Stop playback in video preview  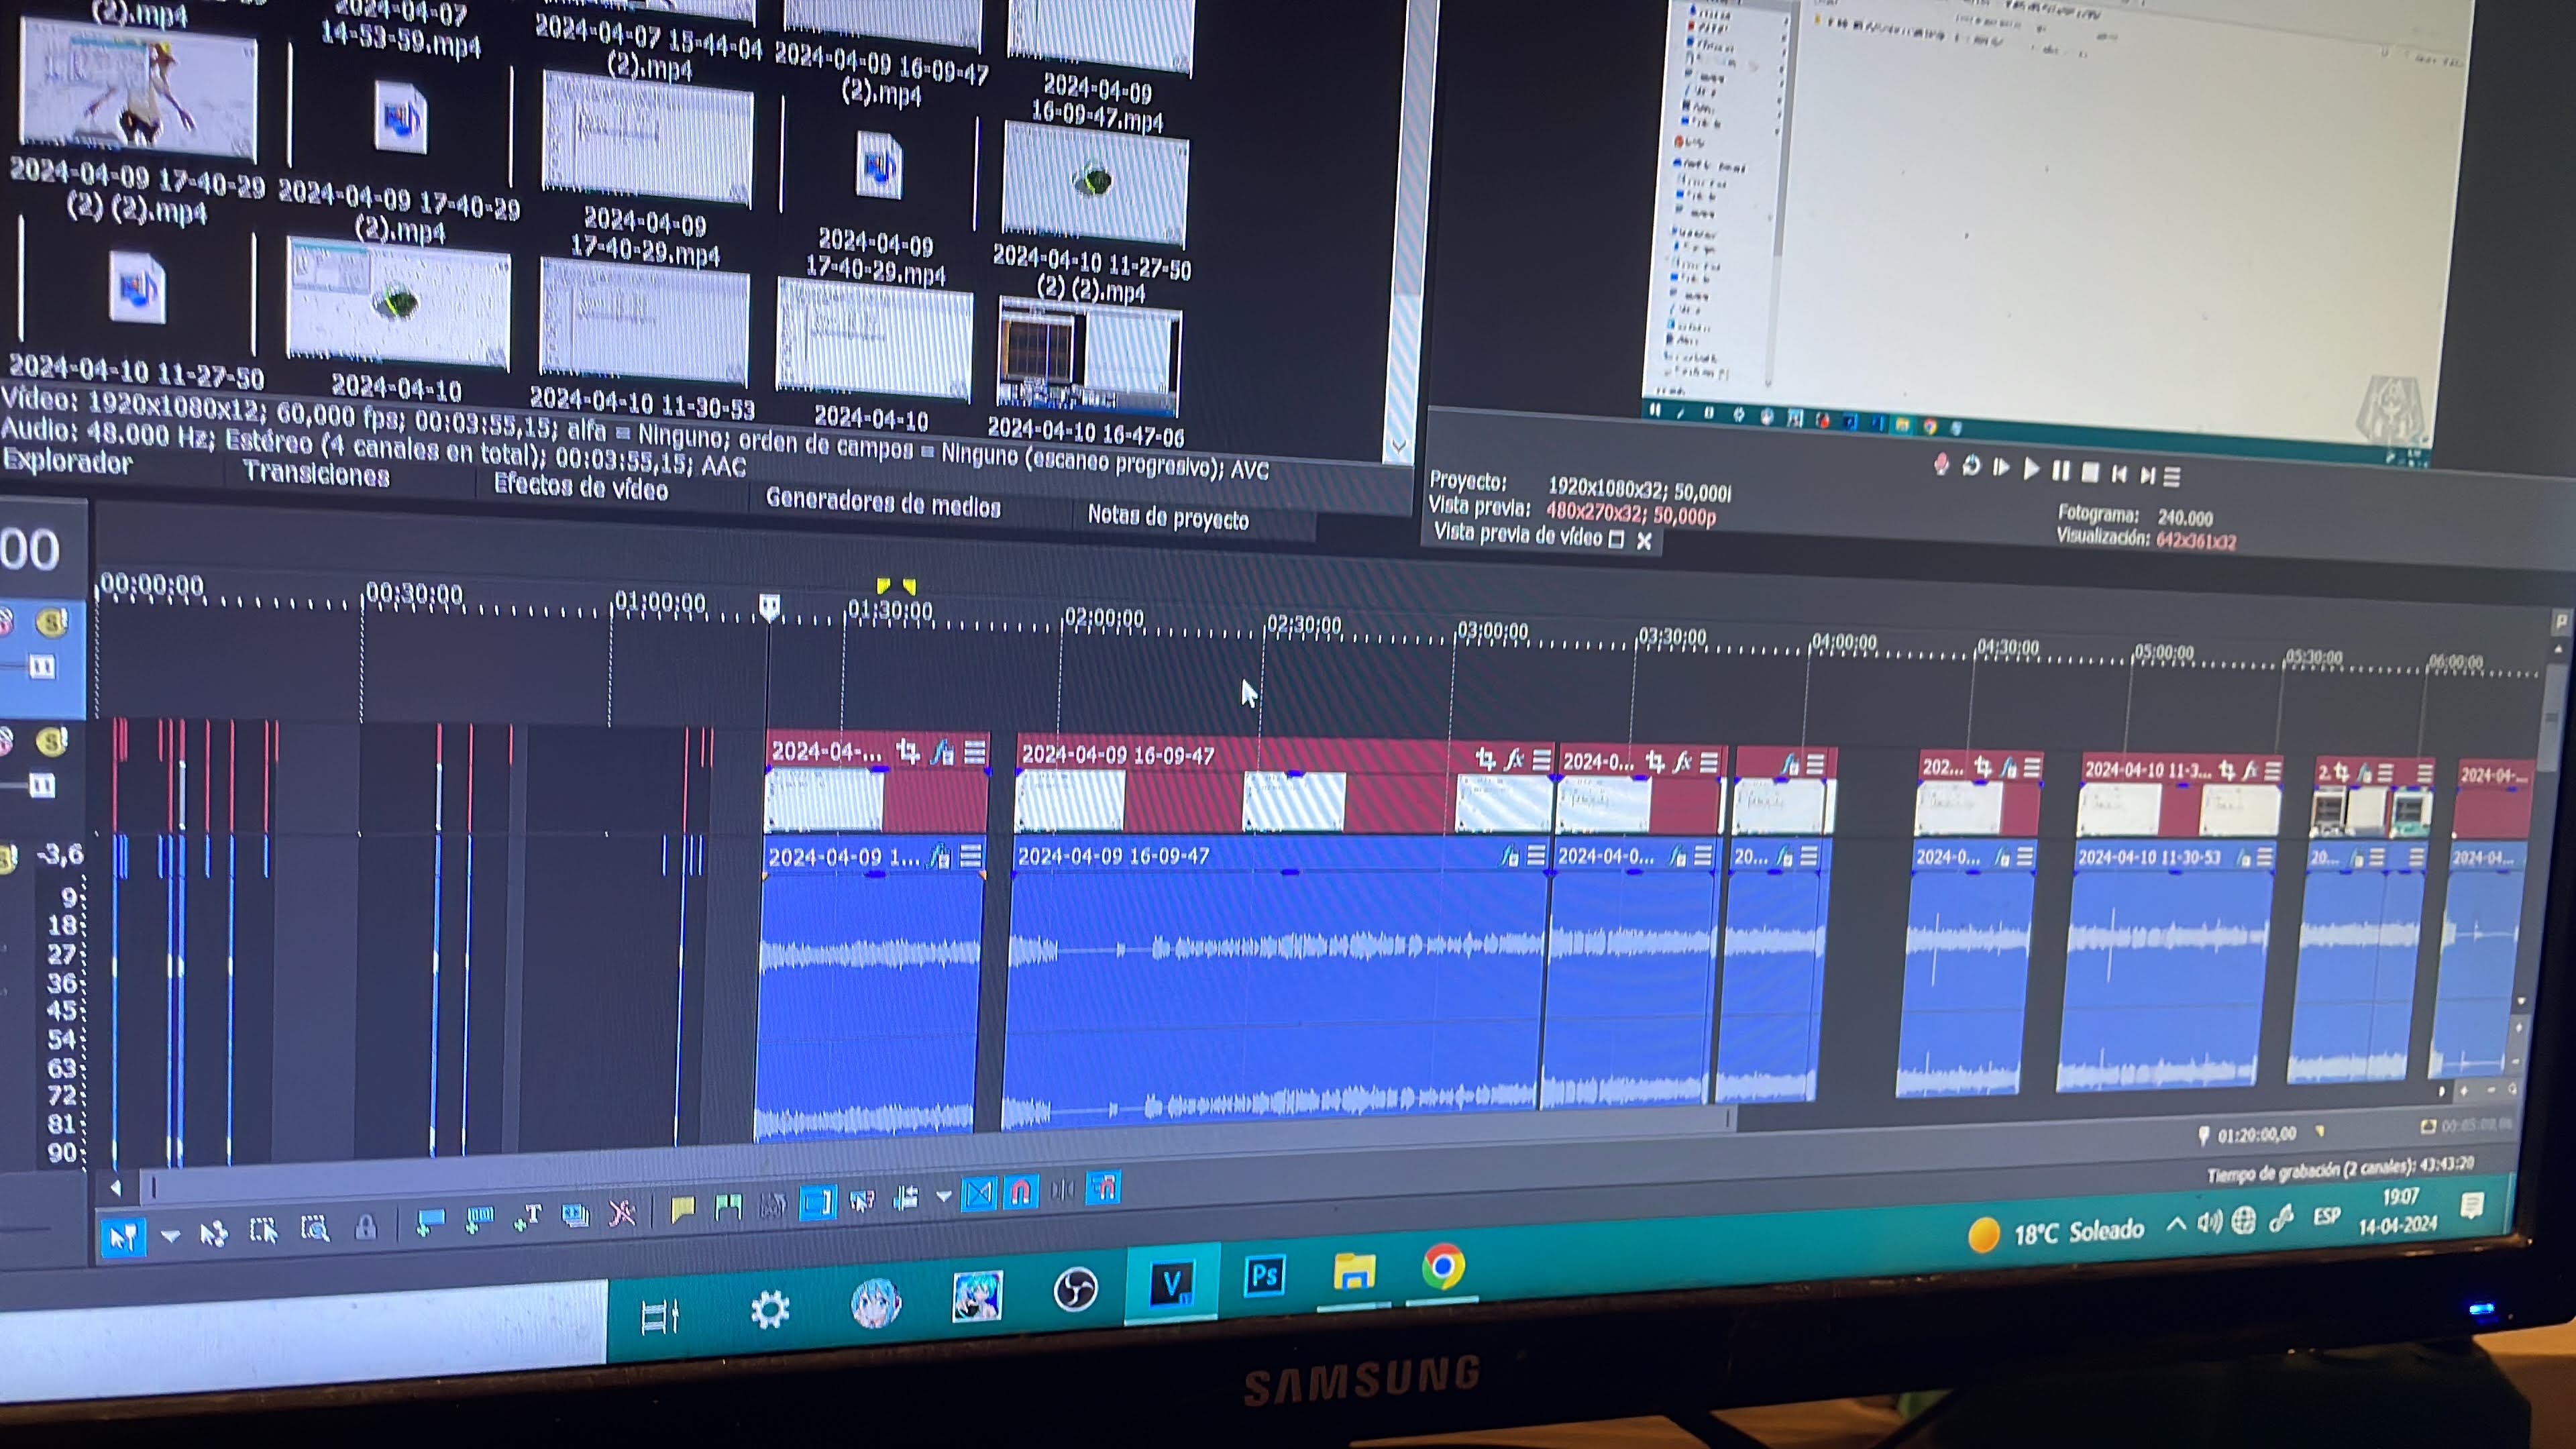[2090, 472]
